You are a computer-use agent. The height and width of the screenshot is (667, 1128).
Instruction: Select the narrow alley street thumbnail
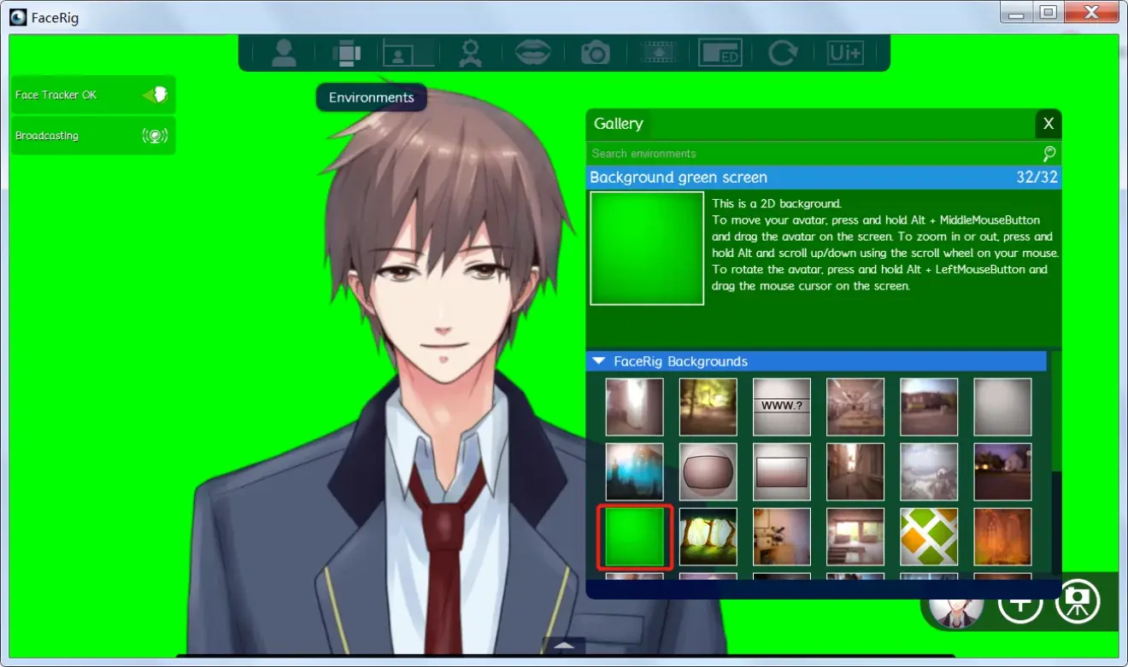[855, 472]
